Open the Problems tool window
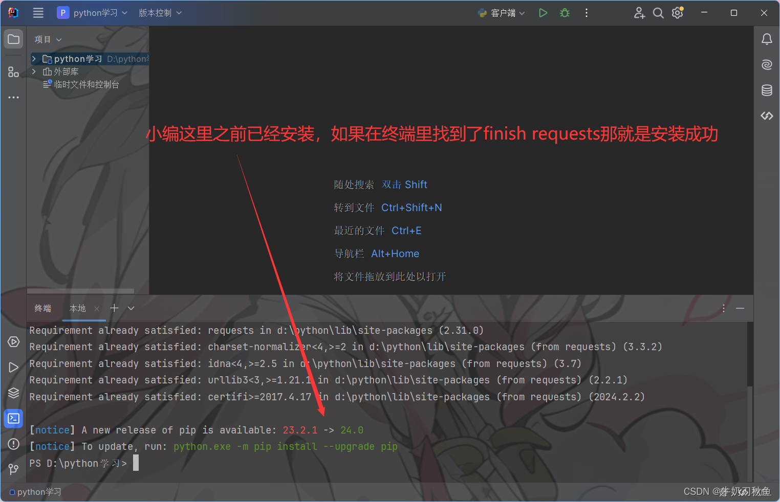Screen dimensions: 780x502 click(x=13, y=444)
